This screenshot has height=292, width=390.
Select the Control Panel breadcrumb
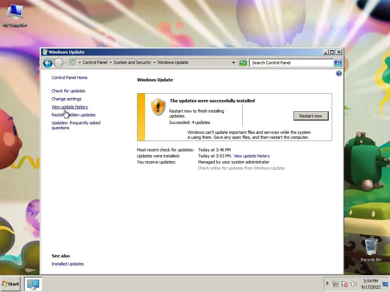[x=95, y=63]
